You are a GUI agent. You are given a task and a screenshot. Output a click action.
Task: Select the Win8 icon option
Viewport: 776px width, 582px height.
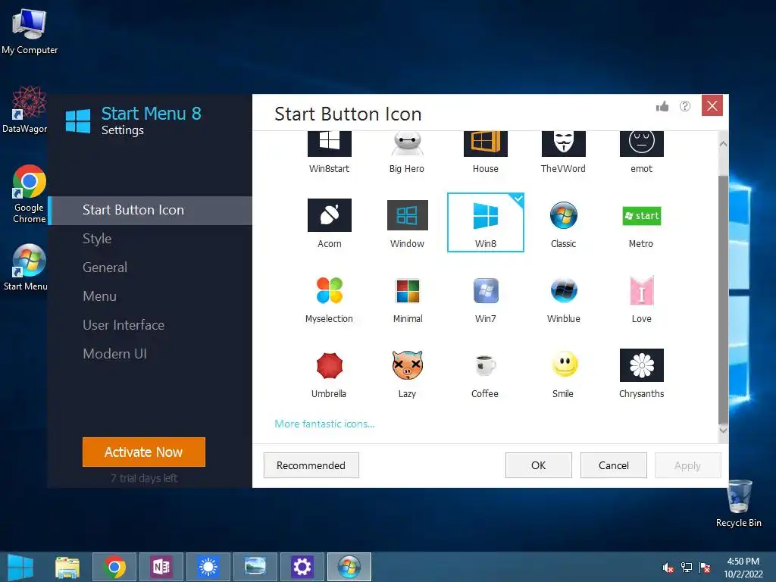(486, 223)
